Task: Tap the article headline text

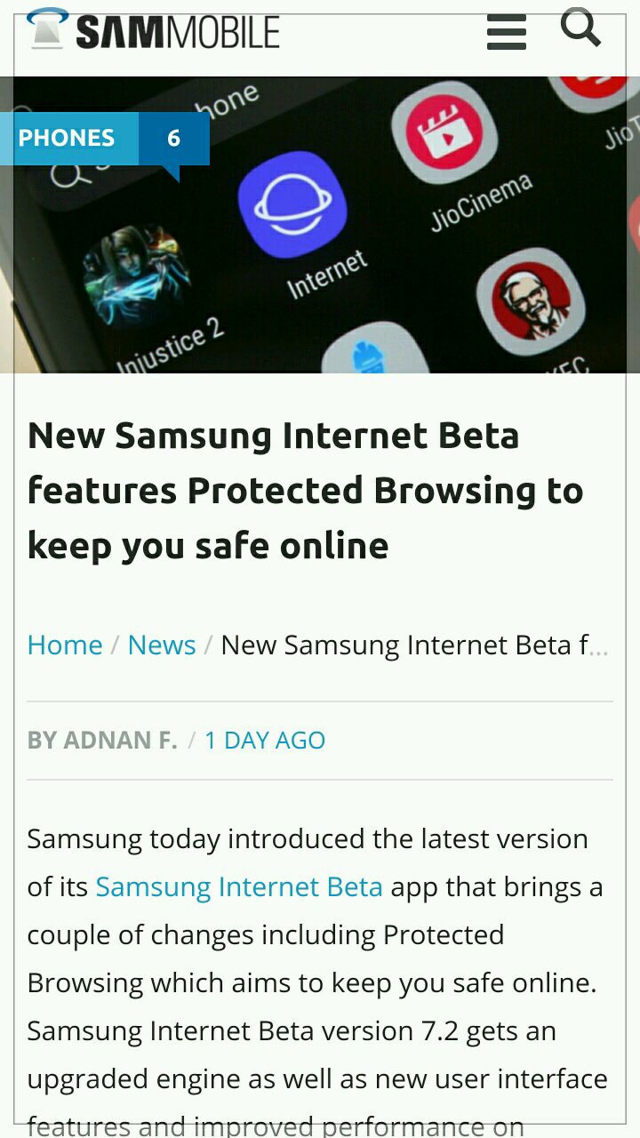Action: point(306,490)
